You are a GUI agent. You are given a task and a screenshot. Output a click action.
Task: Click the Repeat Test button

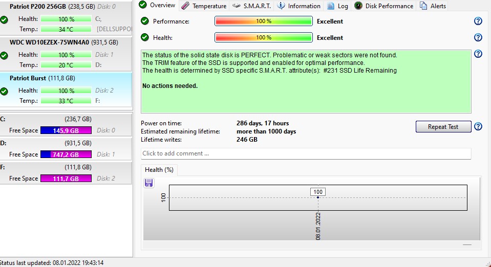tap(443, 127)
